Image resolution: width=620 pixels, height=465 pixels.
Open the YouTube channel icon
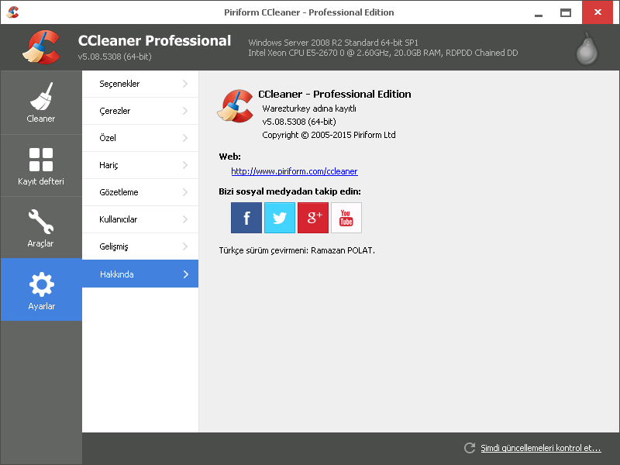pyautogui.click(x=346, y=217)
